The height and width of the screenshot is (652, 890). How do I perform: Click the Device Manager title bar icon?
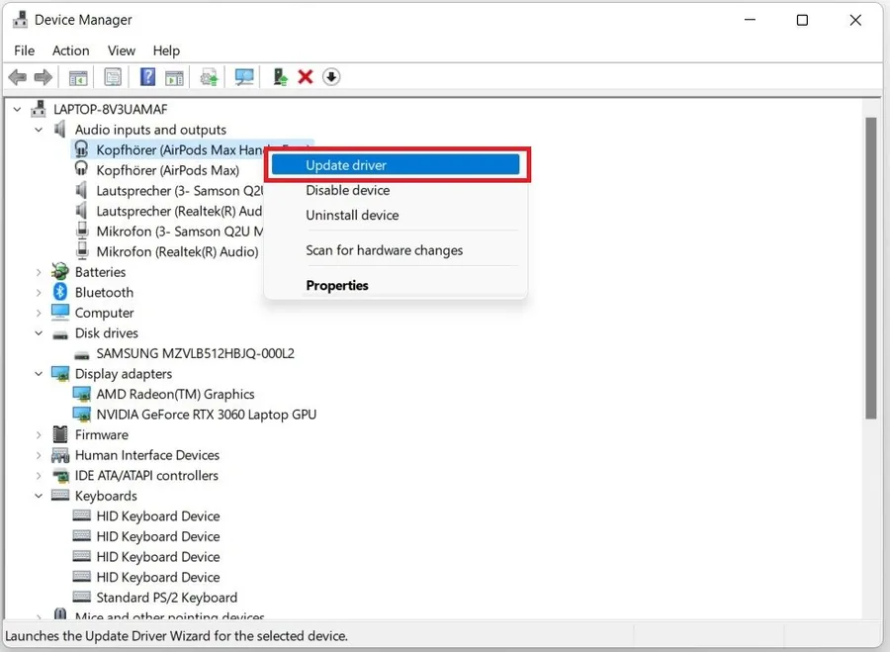point(20,20)
